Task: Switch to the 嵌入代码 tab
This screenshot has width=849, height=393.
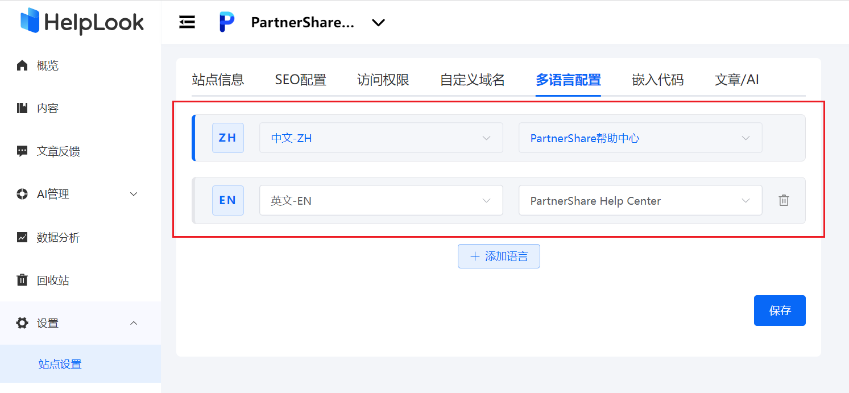Action: click(658, 80)
